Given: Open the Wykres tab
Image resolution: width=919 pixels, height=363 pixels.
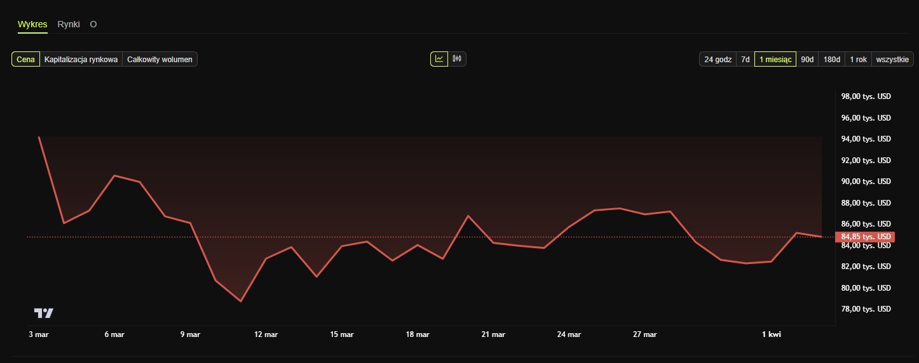Looking at the screenshot, I should click(x=32, y=24).
